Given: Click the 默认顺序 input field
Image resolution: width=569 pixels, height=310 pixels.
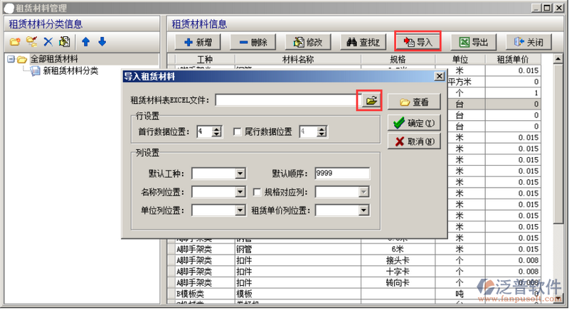Looking at the screenshot, I should tap(342, 173).
